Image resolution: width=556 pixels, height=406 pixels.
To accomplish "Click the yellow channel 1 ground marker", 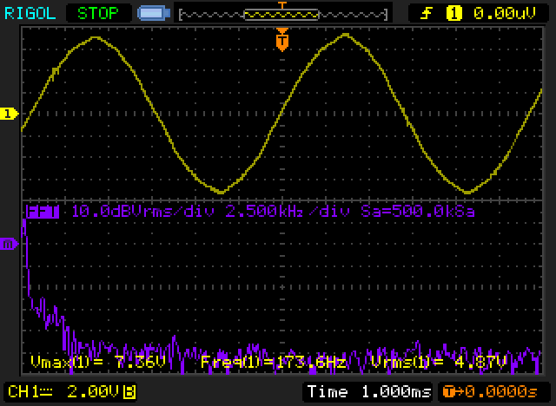I will pos(9,114).
